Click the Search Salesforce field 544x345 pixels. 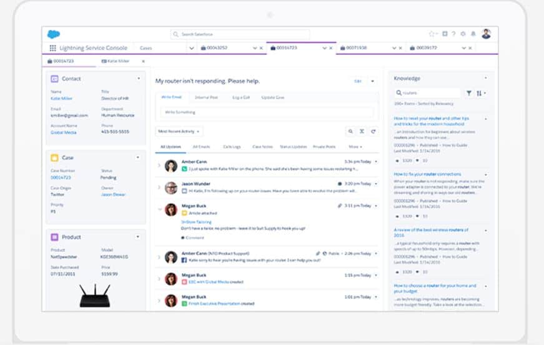[240, 34]
